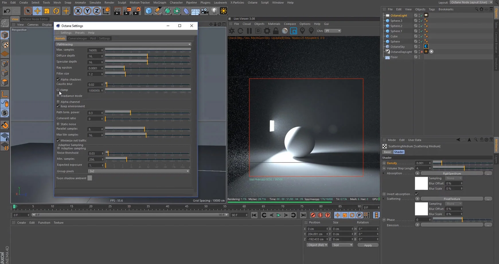Viewport: 499px width, 264px height.
Task: Click the Apply button
Action: coord(368,245)
